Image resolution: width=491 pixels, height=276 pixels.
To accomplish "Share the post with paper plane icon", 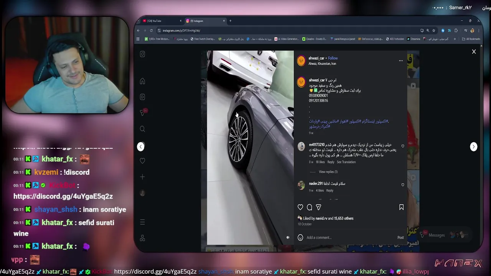I will [318, 207].
